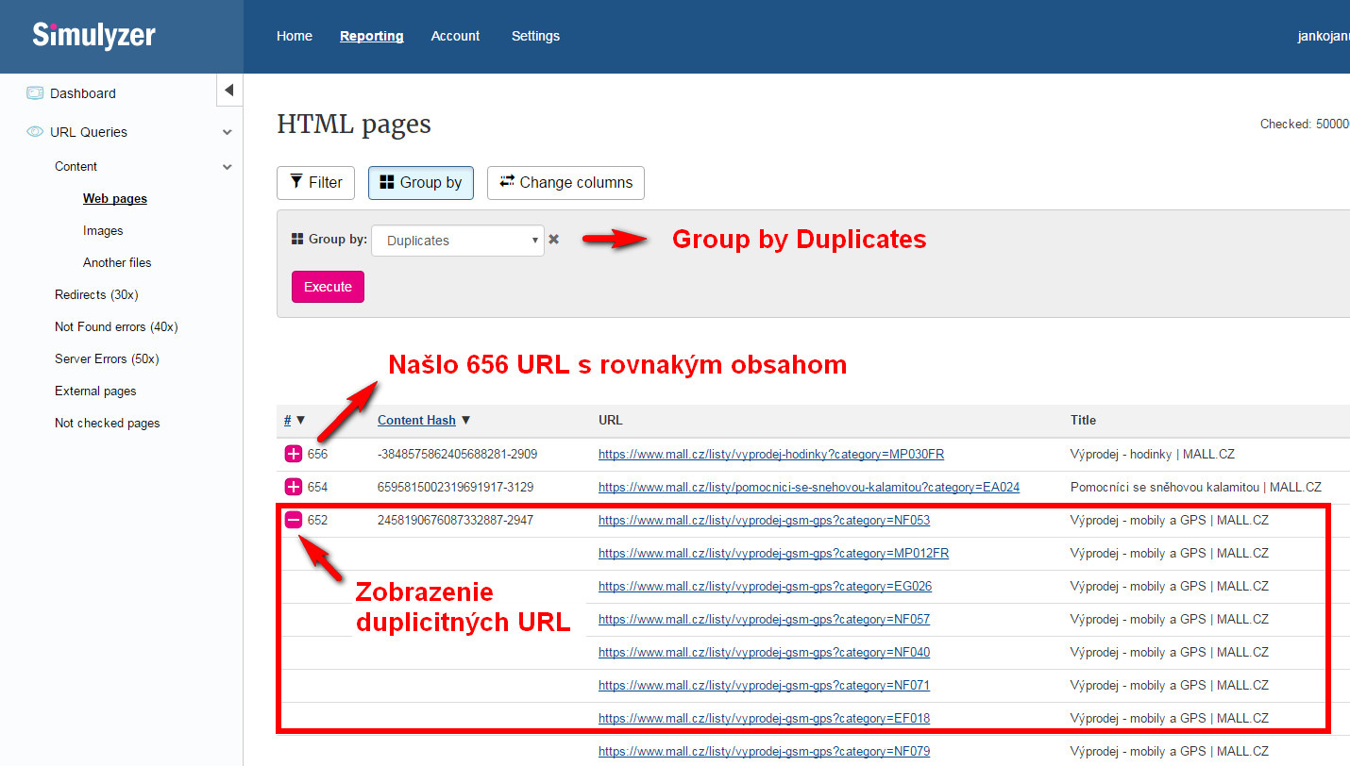Open Images in the sidebar
1350x766 pixels.
click(x=103, y=230)
